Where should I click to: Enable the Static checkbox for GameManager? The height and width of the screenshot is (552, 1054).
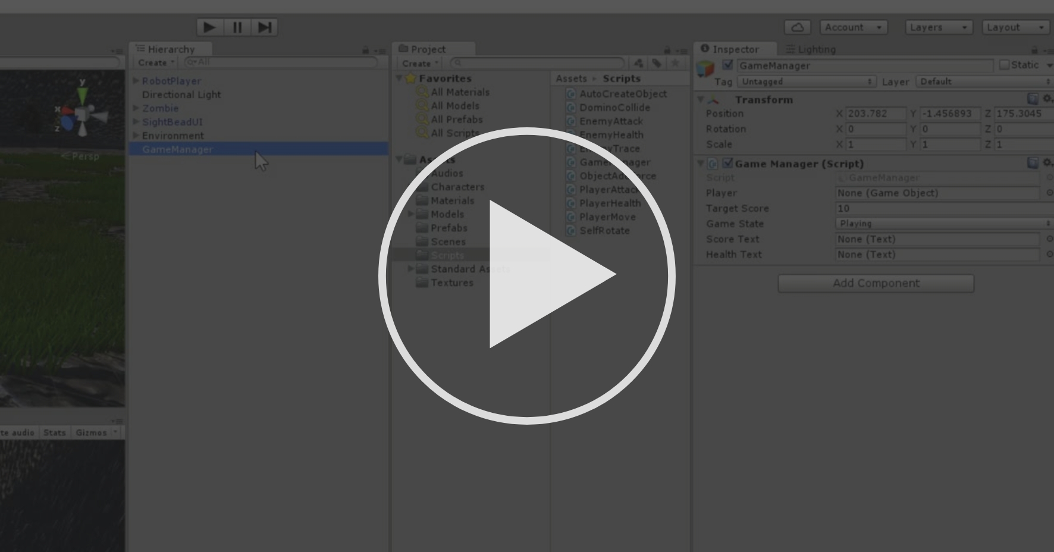[1005, 65]
